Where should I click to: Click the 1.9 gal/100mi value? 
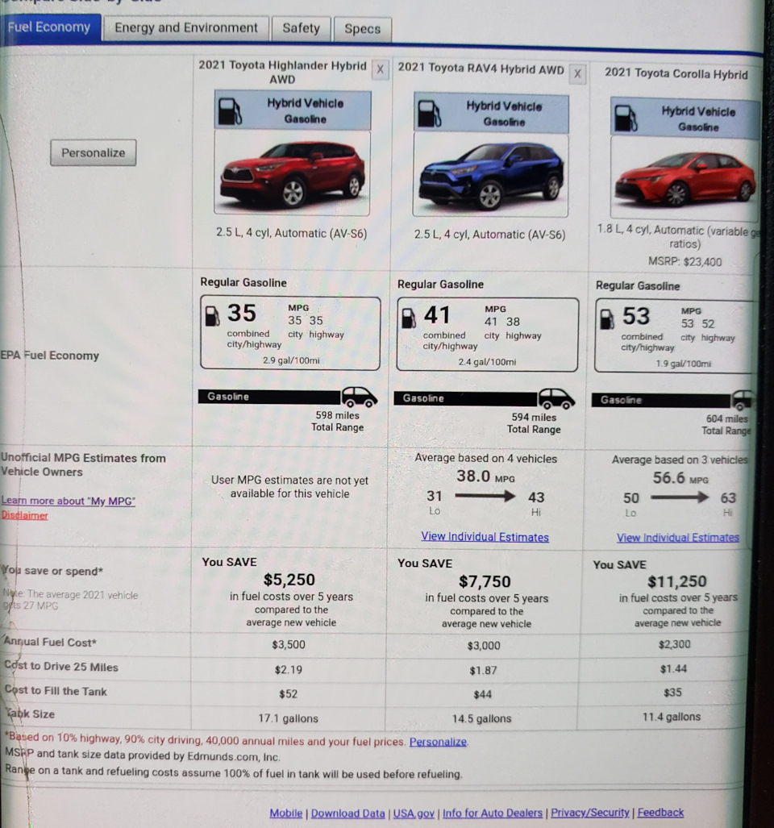[x=683, y=364]
